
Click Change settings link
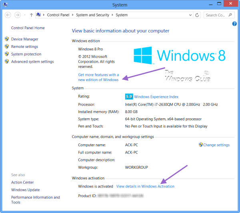click(x=216, y=145)
